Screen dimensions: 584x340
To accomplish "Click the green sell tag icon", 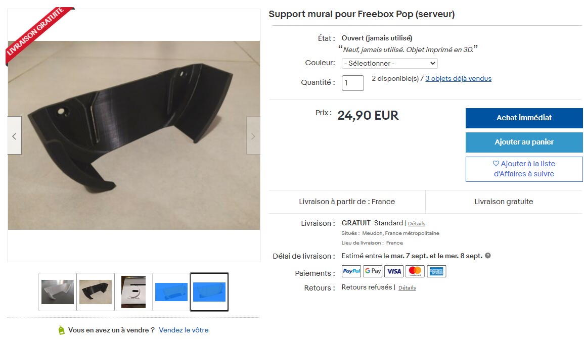I will (61, 330).
